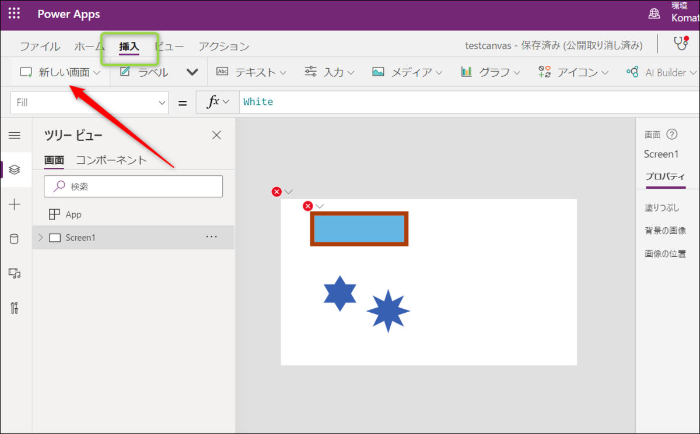
Task: Open the AI Builder dropdown
Action: click(662, 72)
